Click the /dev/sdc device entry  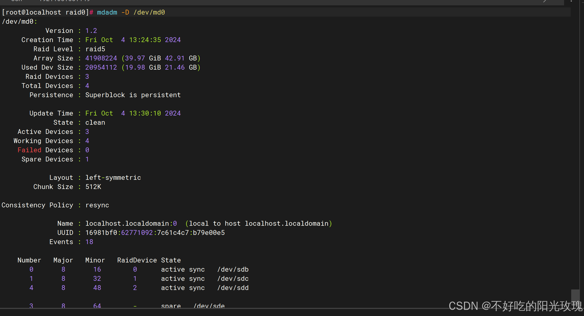(233, 279)
